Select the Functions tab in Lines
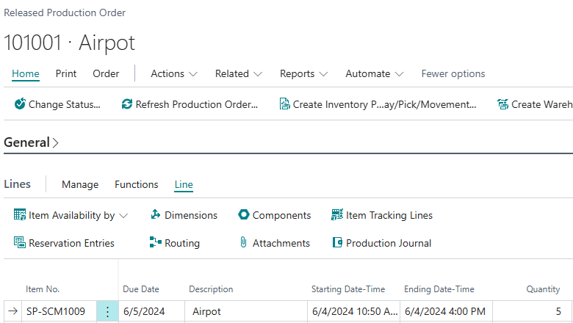The width and height of the screenshot is (573, 323). 136,184
